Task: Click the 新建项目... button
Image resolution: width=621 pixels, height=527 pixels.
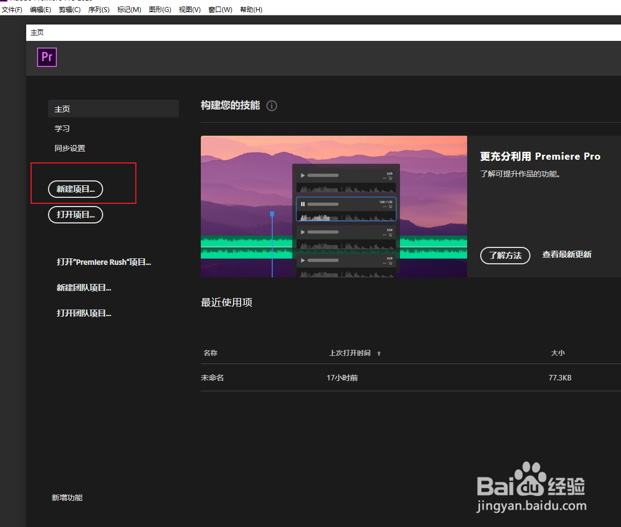Action: pos(76,189)
